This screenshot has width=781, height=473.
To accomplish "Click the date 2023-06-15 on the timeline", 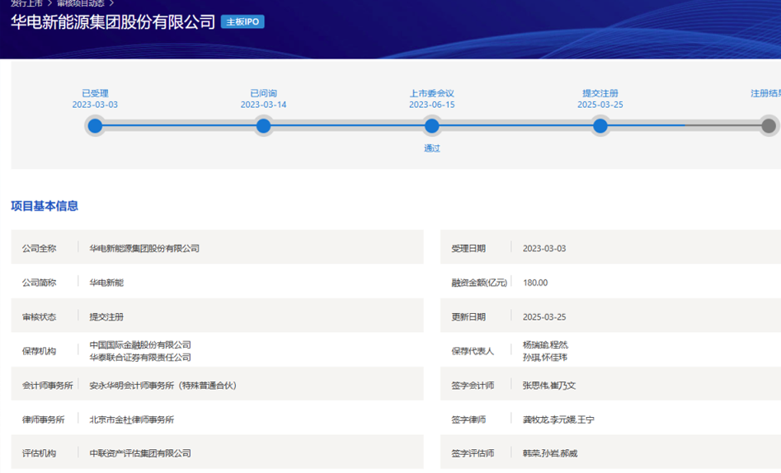I will 432,105.
